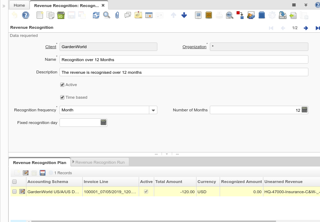Refresh the record with ReQuery icon

coord(96,15)
